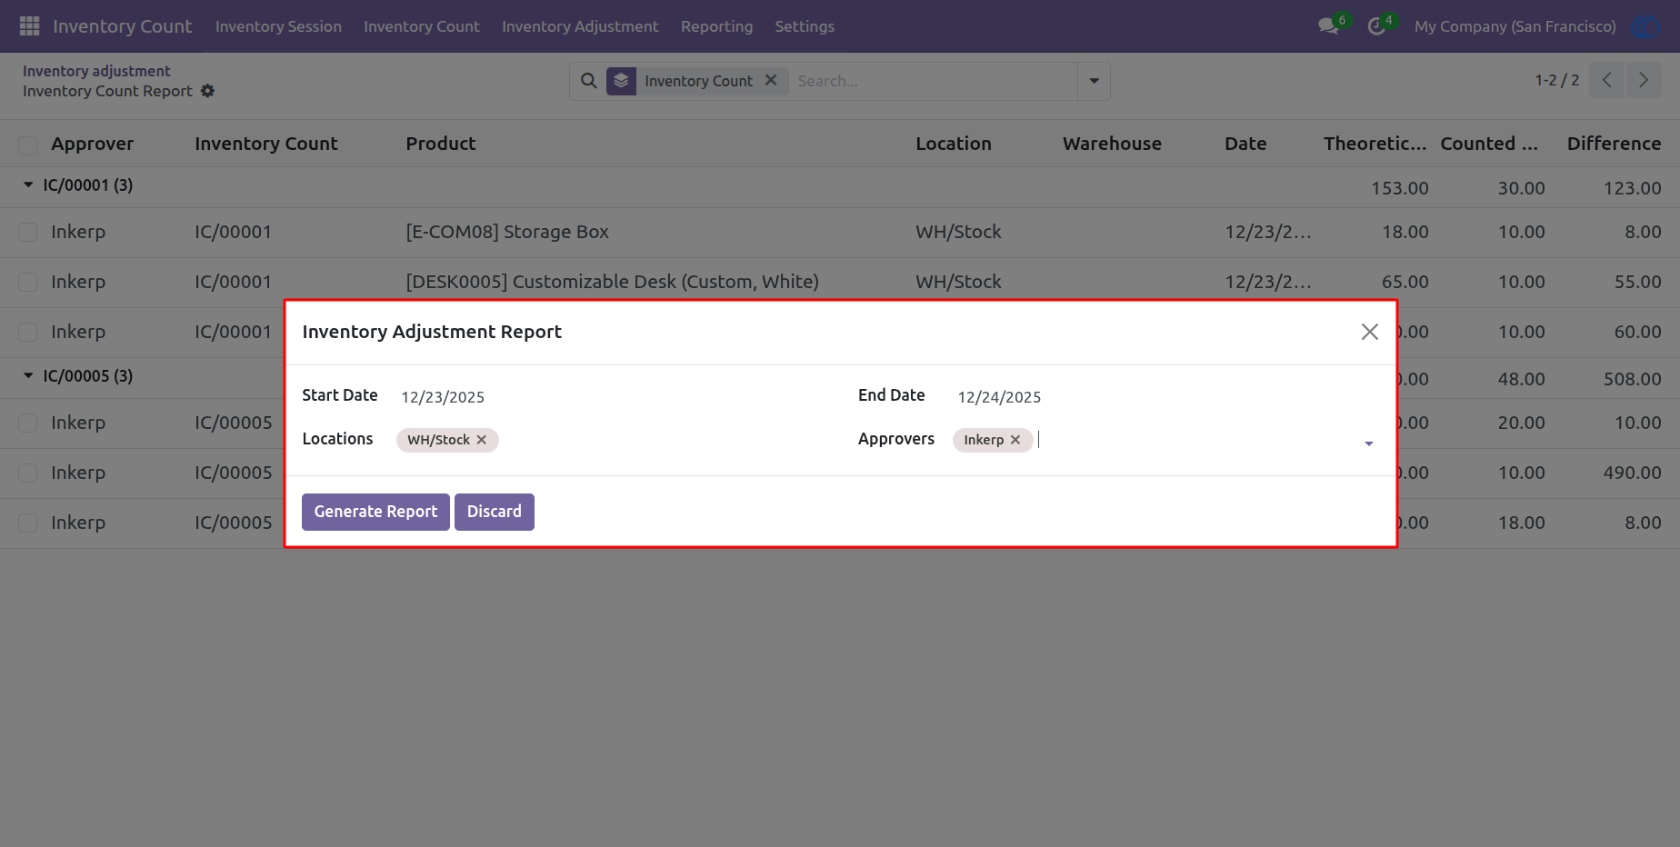This screenshot has width=1680, height=847.
Task: Remove the Inkerp approver tag
Action: pos(1015,440)
